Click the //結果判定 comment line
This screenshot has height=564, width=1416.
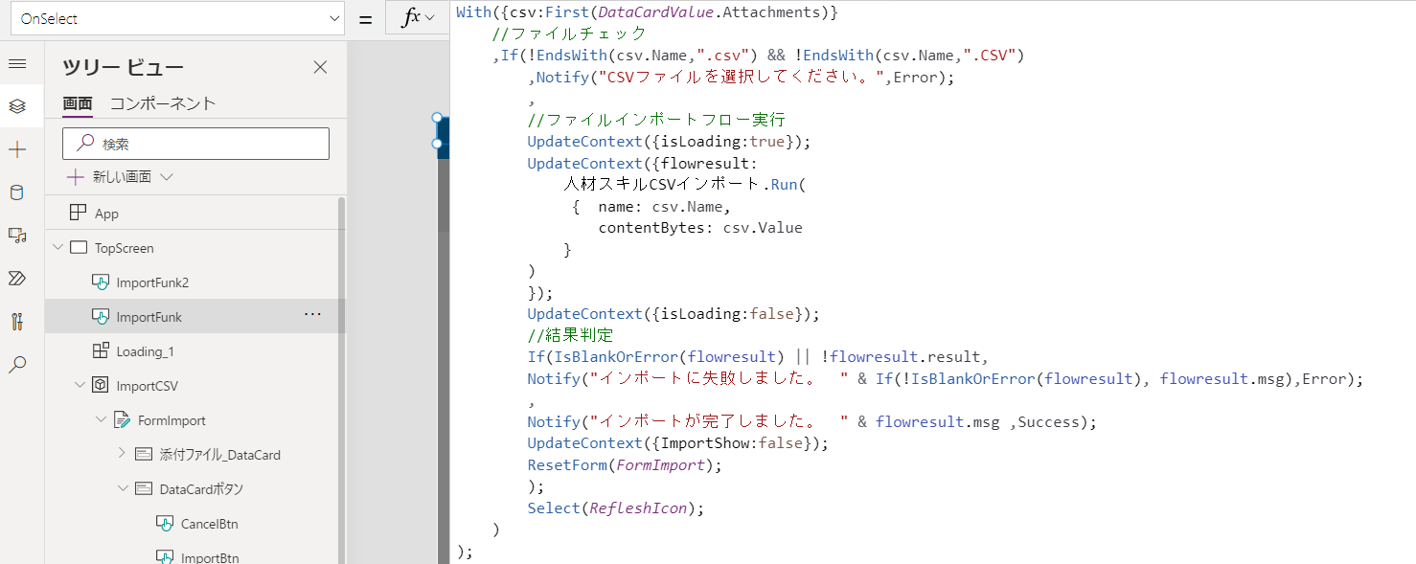coord(570,335)
